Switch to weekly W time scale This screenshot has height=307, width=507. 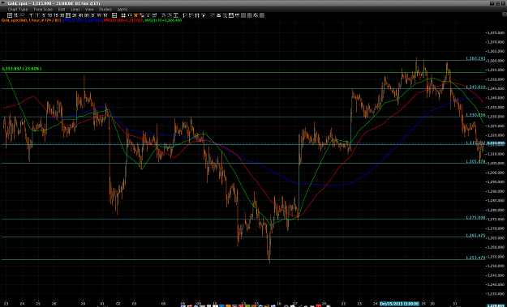coord(99,15)
